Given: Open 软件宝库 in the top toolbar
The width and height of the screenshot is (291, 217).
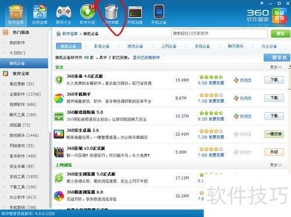Looking at the screenshot, I should pyautogui.click(x=16, y=15).
